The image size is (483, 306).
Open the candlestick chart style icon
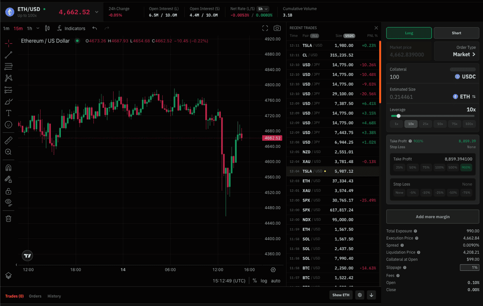tap(47, 28)
